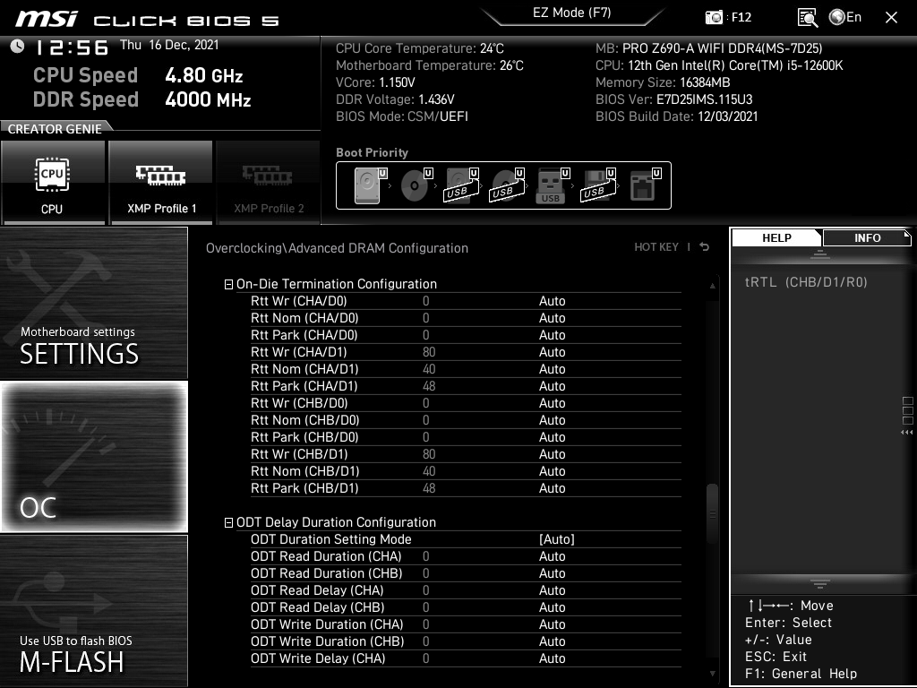The height and width of the screenshot is (688, 917).
Task: Select the 'Rtt Park (CHB/D1)' setting label
Action: tap(304, 488)
